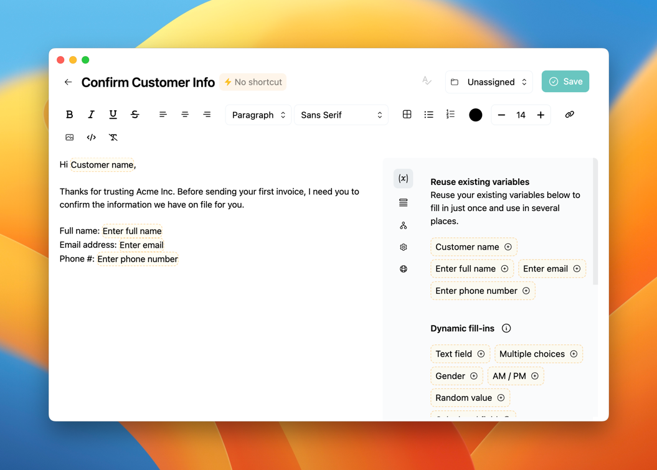Center align the text

tap(185, 115)
